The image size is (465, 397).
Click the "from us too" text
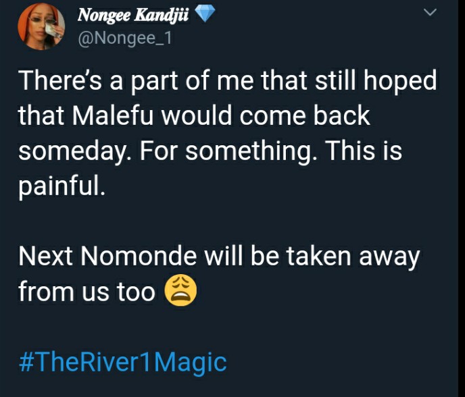(87, 292)
